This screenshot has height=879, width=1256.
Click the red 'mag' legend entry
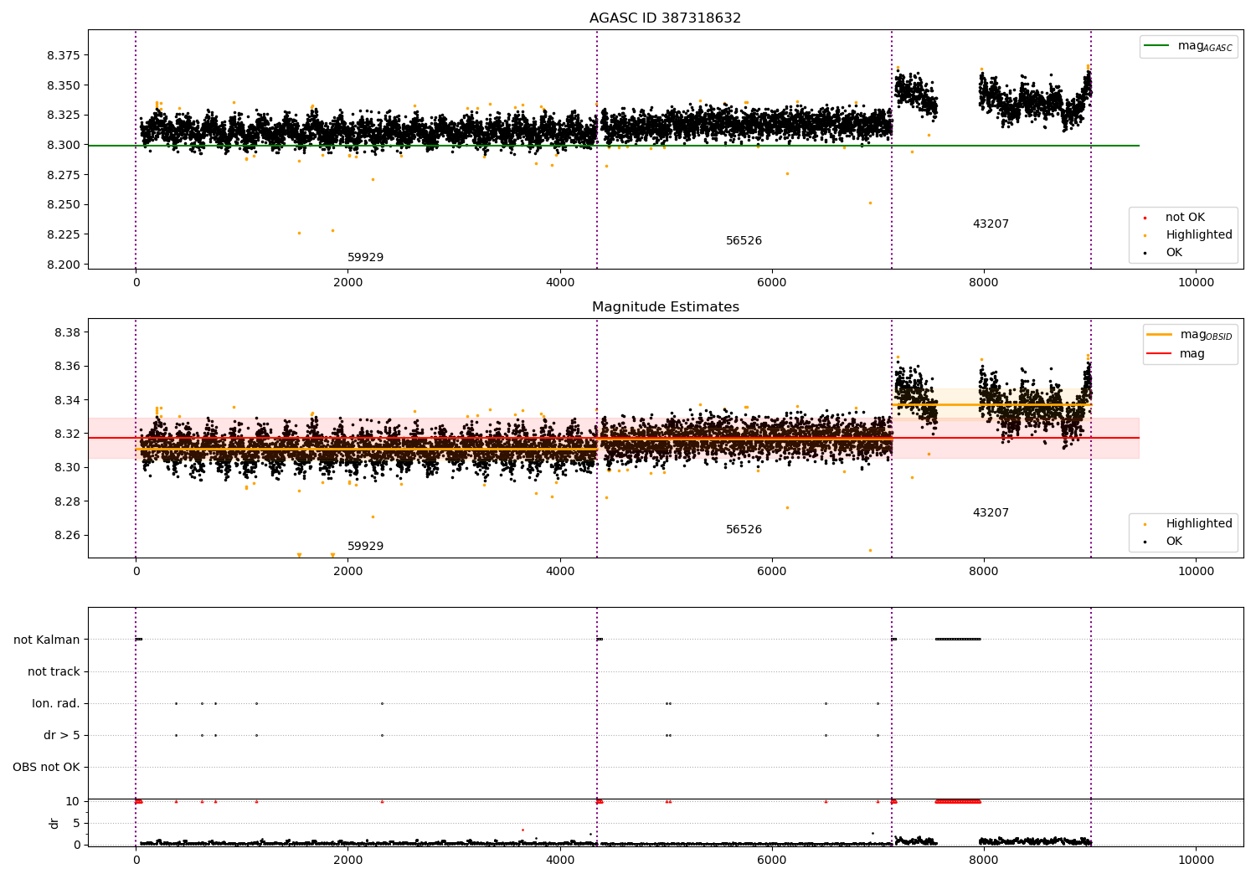click(x=1176, y=354)
